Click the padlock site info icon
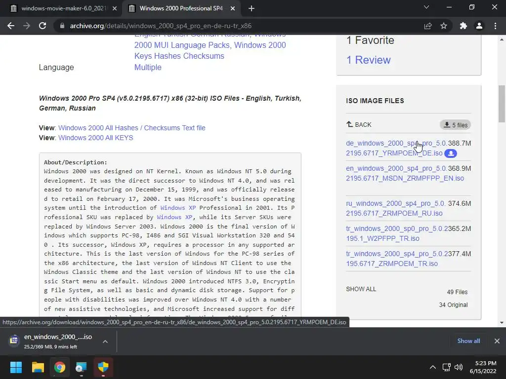The width and height of the screenshot is (506, 379). [x=62, y=26]
